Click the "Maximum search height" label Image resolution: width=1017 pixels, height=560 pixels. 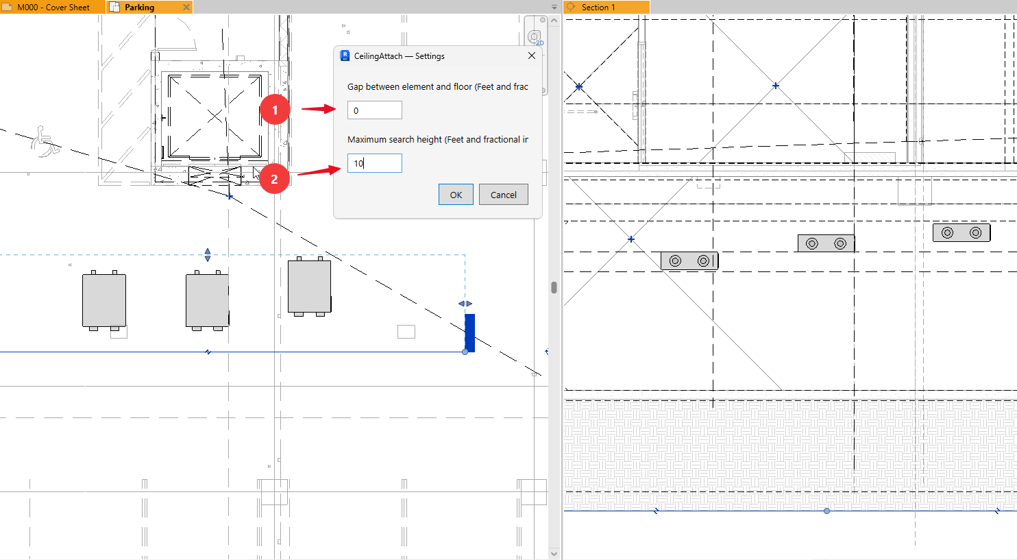[395, 139]
